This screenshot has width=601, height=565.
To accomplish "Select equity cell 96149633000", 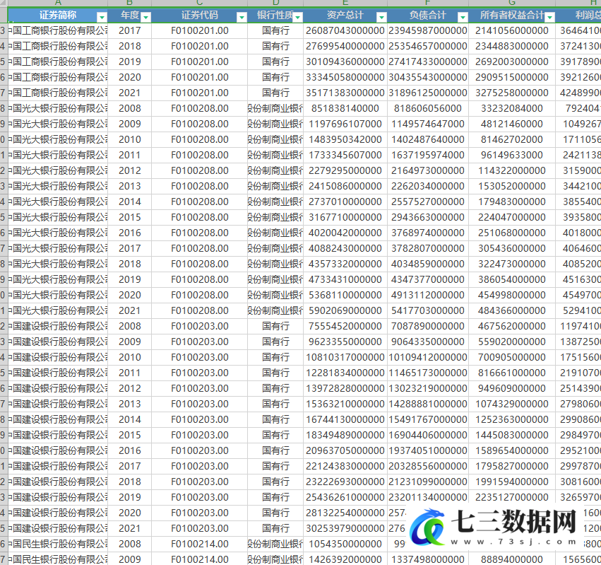I will click(x=512, y=155).
